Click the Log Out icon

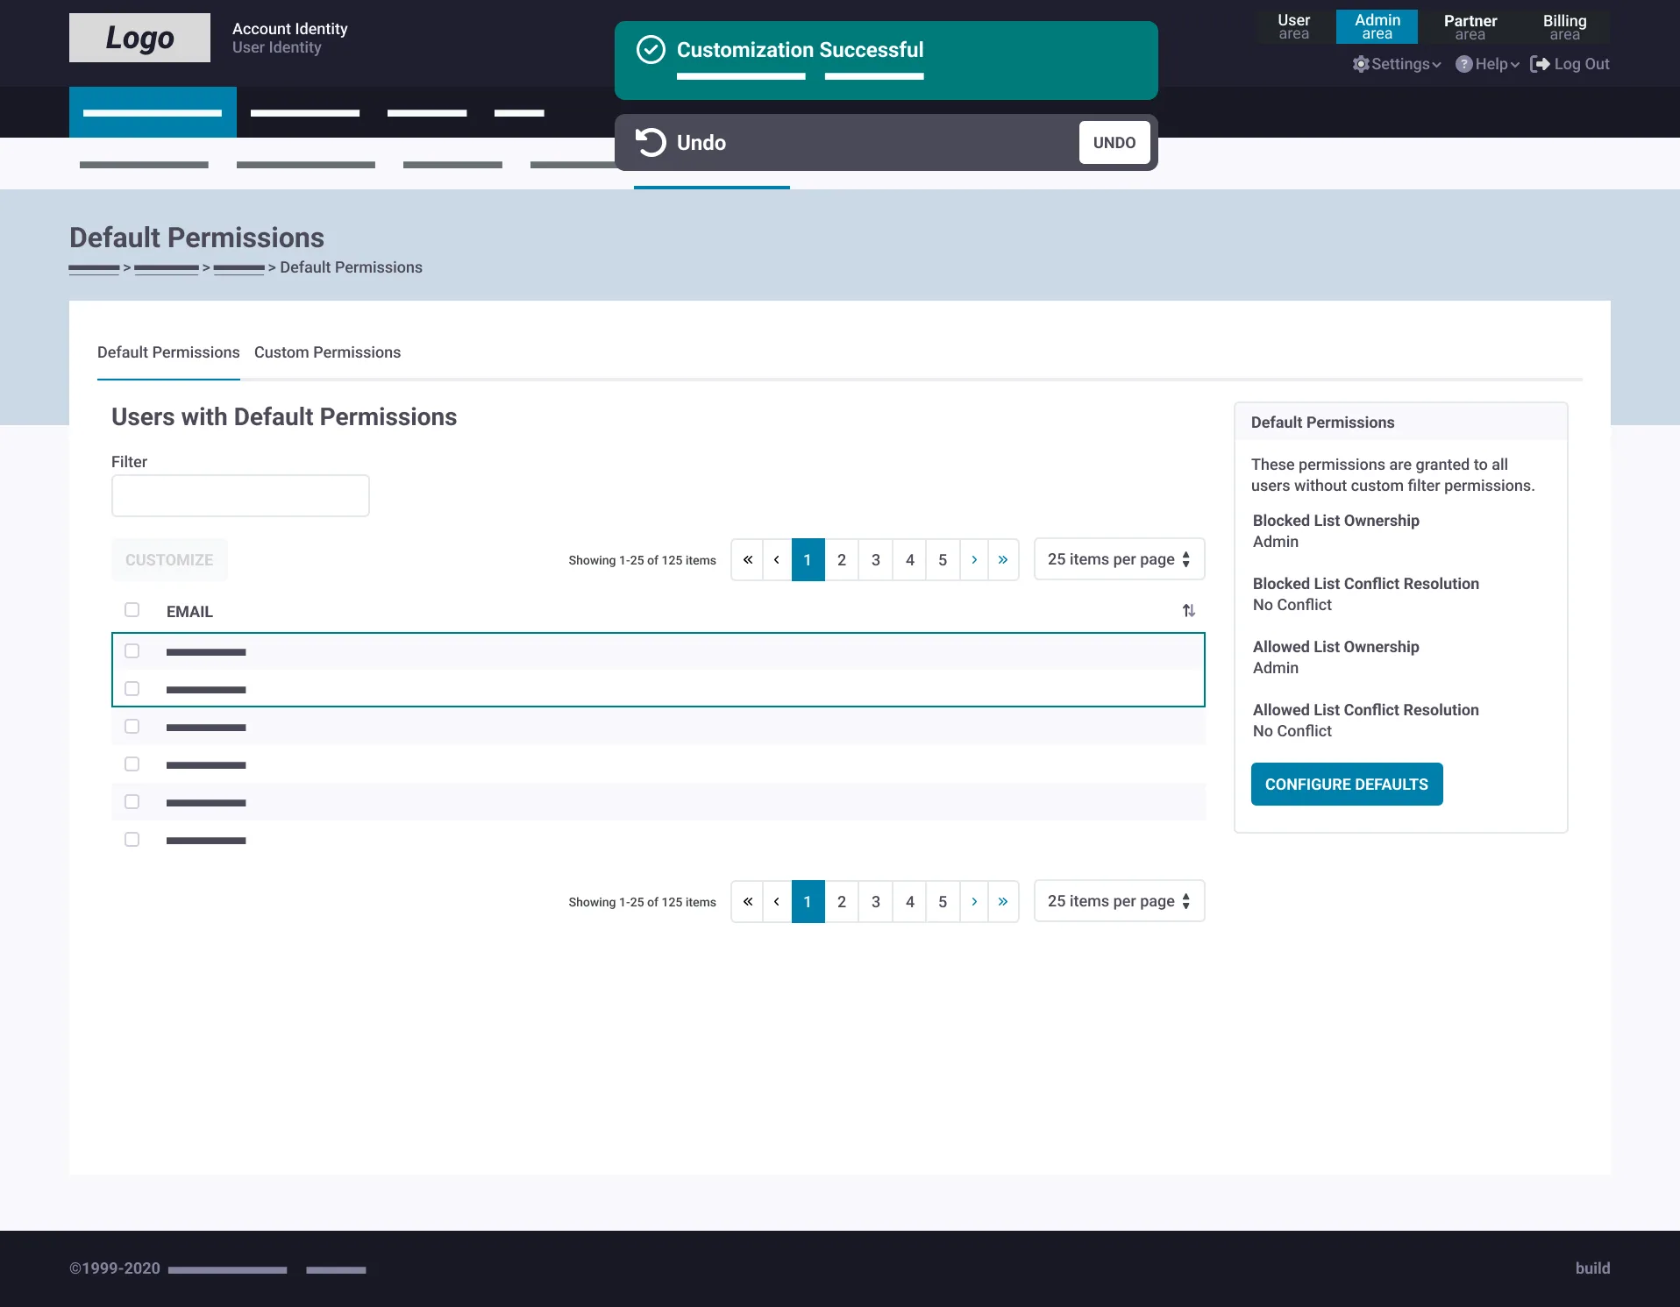[1540, 64]
